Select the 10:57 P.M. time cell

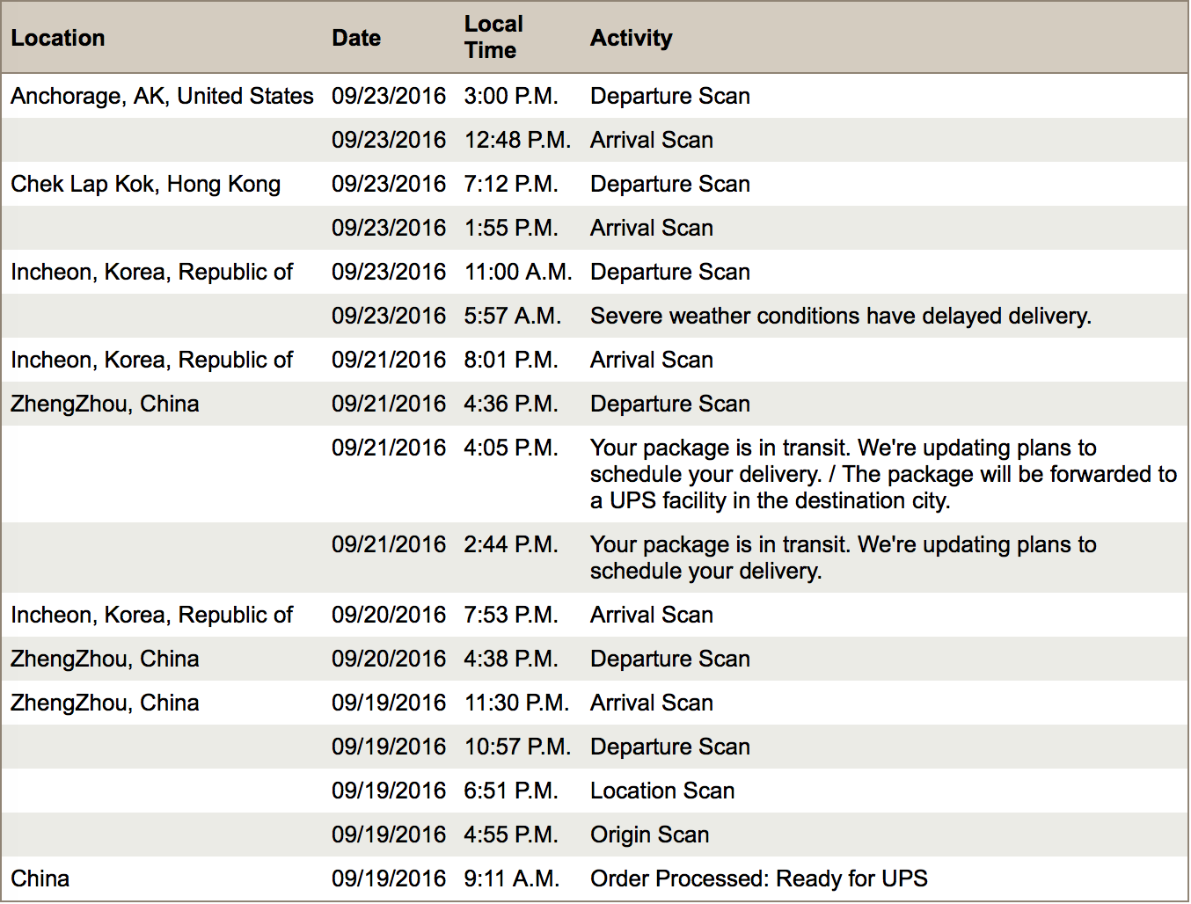click(517, 747)
